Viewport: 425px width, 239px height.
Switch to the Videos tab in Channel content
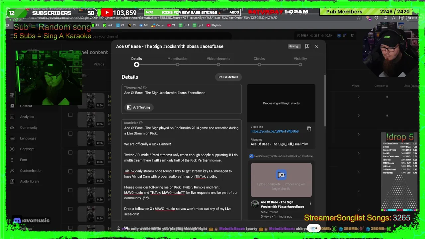(99, 64)
